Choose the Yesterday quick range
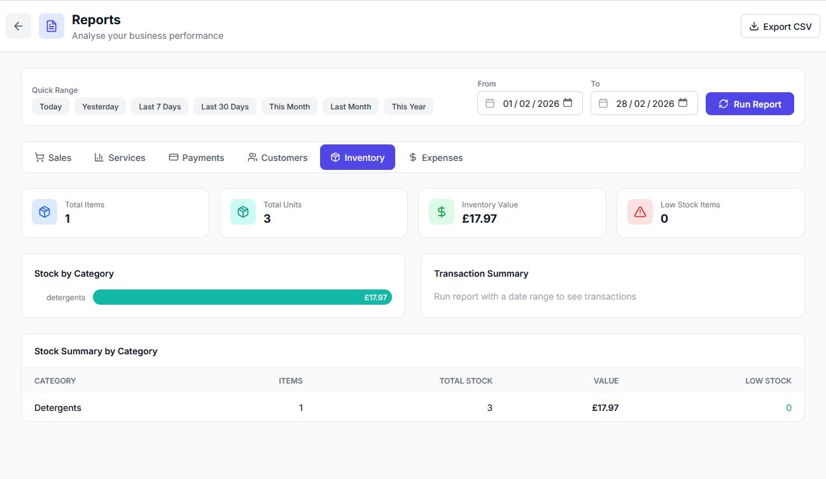This screenshot has width=826, height=479. pyautogui.click(x=101, y=106)
